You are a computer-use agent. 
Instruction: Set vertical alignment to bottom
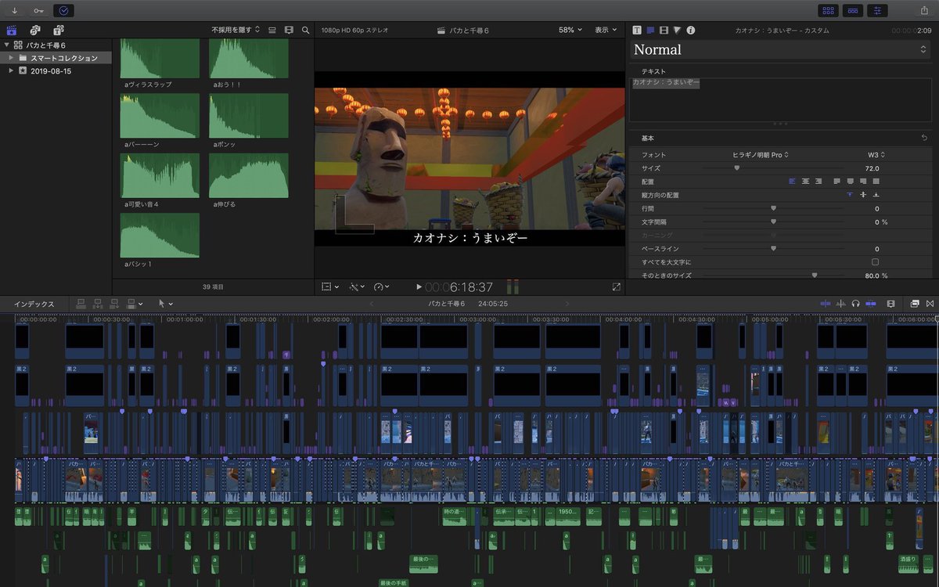[876, 194]
